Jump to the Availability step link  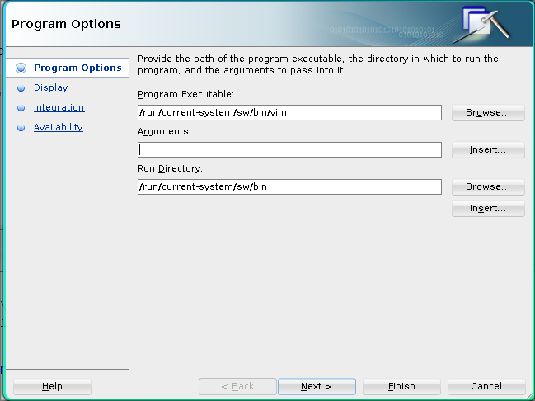click(x=58, y=127)
